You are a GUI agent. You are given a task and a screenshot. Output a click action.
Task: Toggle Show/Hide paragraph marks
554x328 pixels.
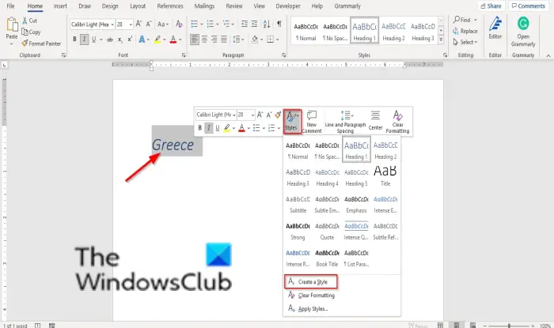279,24
